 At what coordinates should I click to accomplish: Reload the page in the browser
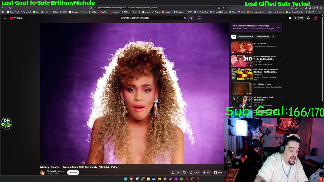pos(10,8)
